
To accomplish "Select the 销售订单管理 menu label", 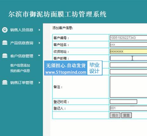I will tap(22, 83).
